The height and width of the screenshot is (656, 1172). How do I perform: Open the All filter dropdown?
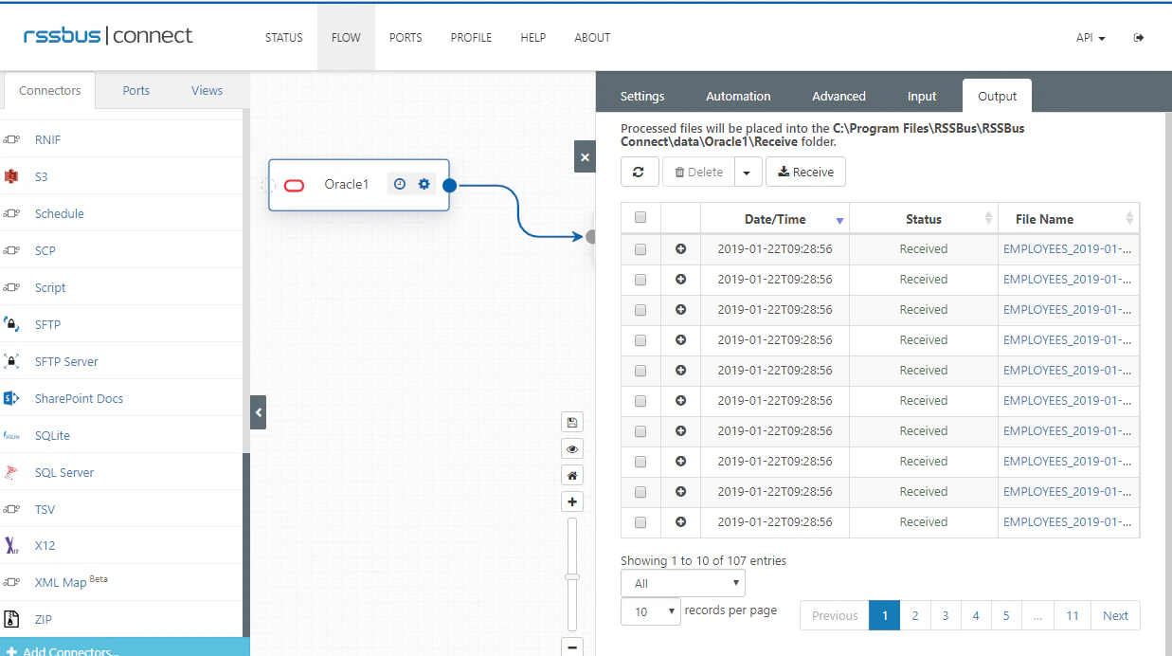(683, 583)
